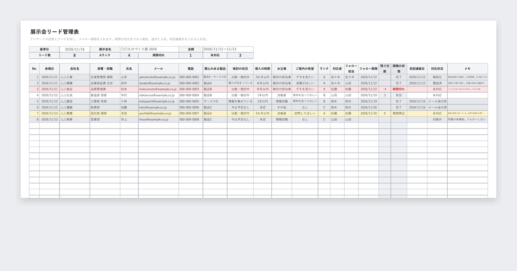Select the exhibition name ○○ものづくり展 2026
The height and width of the screenshot is (271, 517).
point(149,49)
